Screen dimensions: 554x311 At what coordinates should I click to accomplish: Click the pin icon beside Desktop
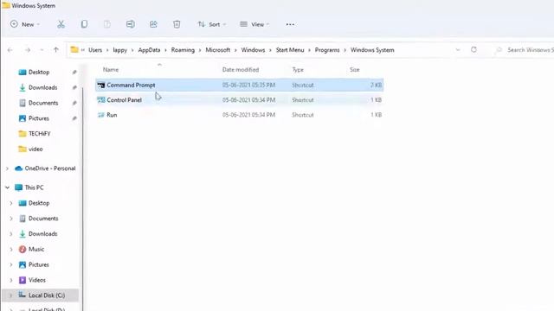tap(74, 72)
